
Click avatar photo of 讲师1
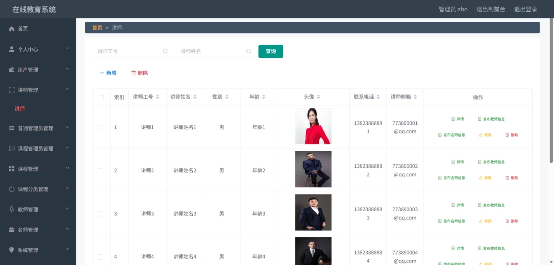[313, 126]
